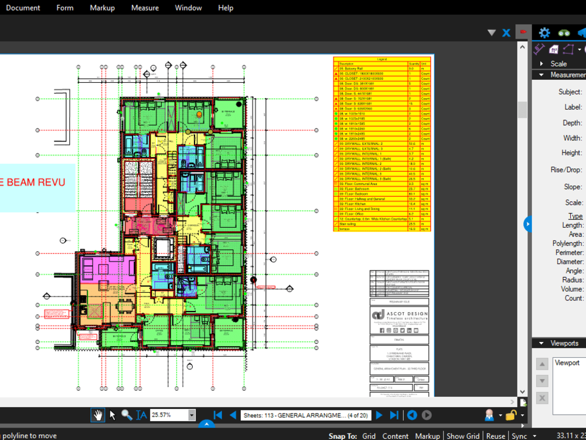Toggle Show Grid option
The height and width of the screenshot is (440, 586).
(x=463, y=436)
